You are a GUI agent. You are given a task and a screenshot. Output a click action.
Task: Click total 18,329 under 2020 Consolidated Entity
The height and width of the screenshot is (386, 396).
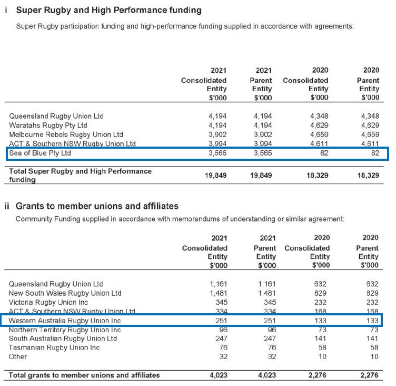click(317, 175)
